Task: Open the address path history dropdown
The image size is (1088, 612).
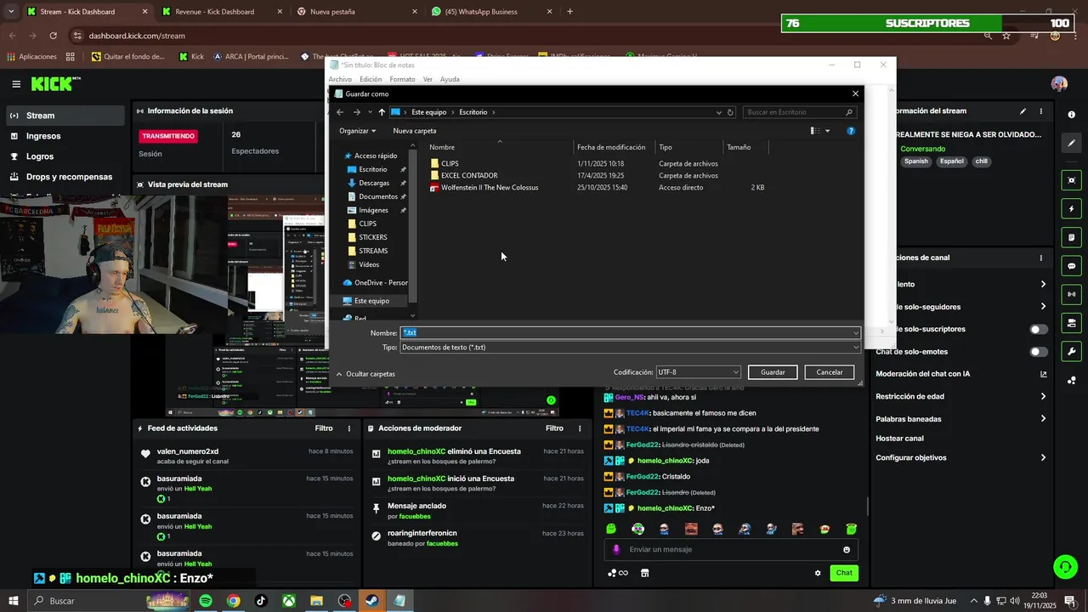Action: [719, 112]
